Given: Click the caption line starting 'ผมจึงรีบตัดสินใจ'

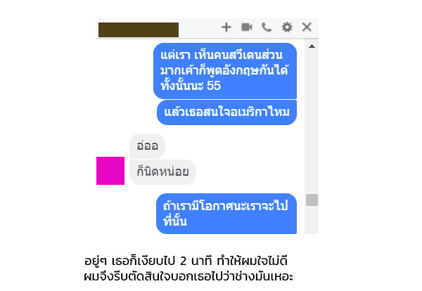Looking at the screenshot, I should tap(188, 276).
